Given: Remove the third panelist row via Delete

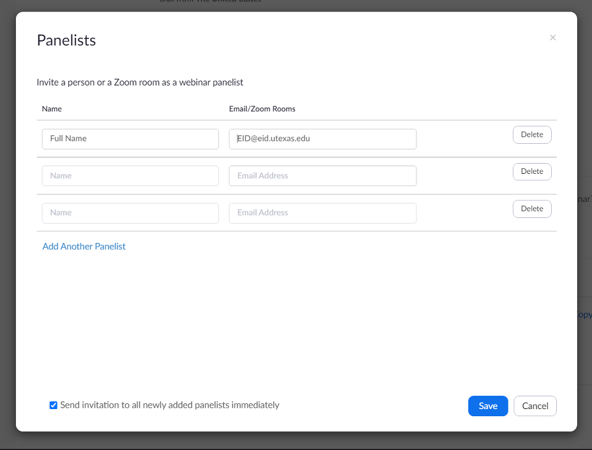Looking at the screenshot, I should pyautogui.click(x=532, y=208).
